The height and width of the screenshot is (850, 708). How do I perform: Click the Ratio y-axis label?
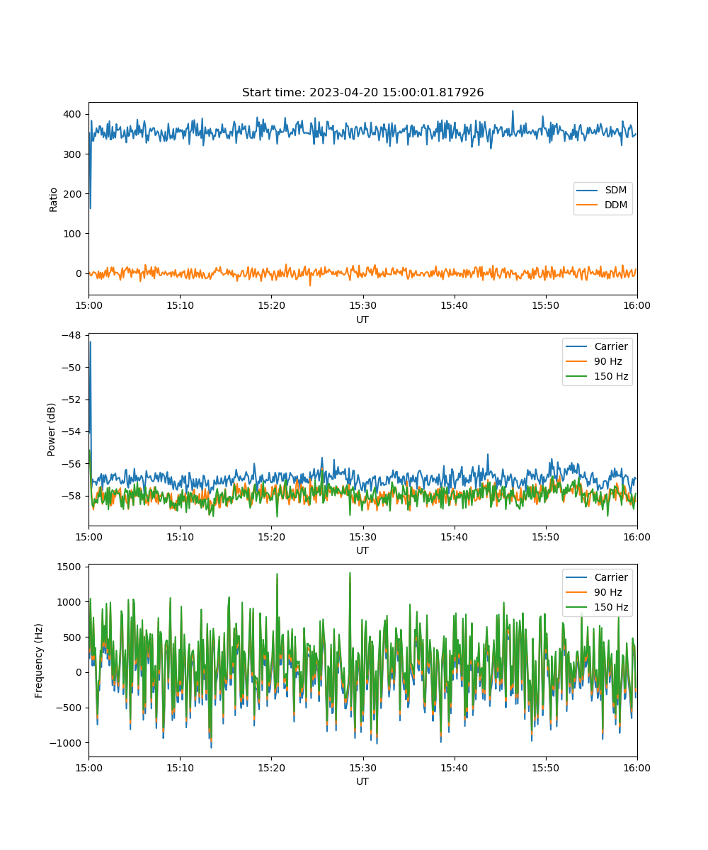click(x=54, y=199)
